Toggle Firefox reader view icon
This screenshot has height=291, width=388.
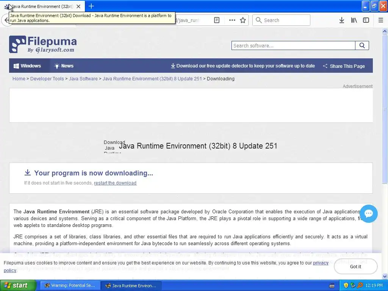pyautogui.click(x=216, y=20)
